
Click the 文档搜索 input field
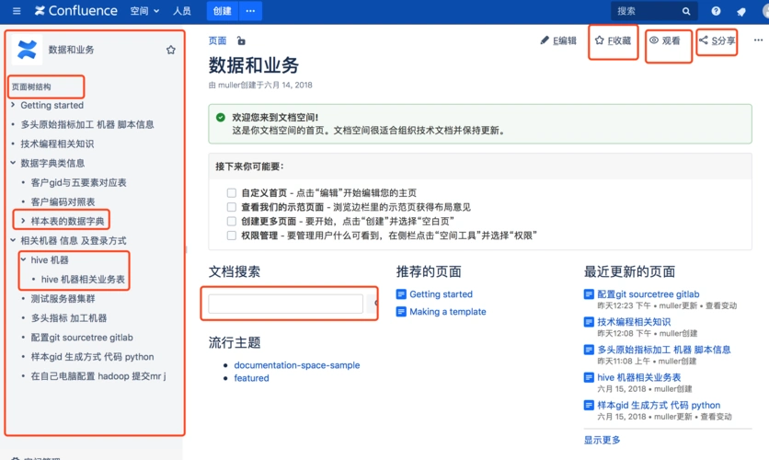point(285,304)
